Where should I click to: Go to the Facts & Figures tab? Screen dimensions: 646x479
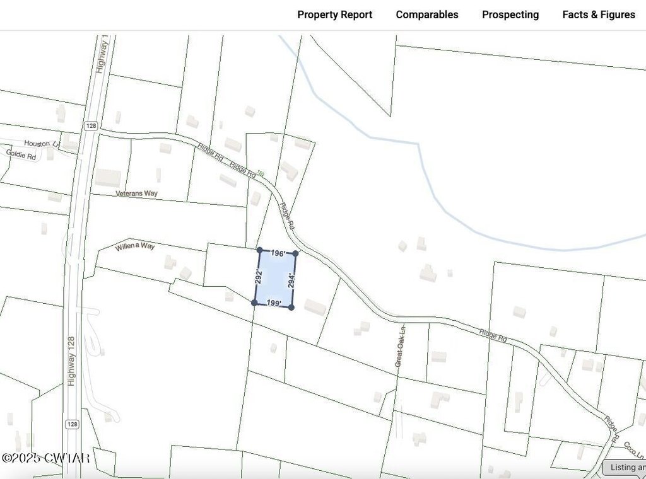pos(598,14)
